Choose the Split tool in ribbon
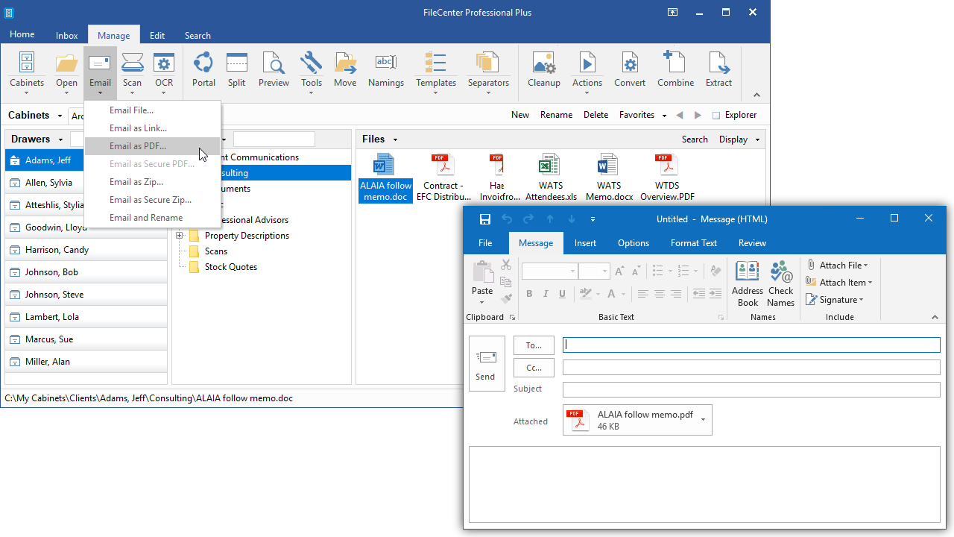This screenshot has height=537, width=954. tap(237, 71)
